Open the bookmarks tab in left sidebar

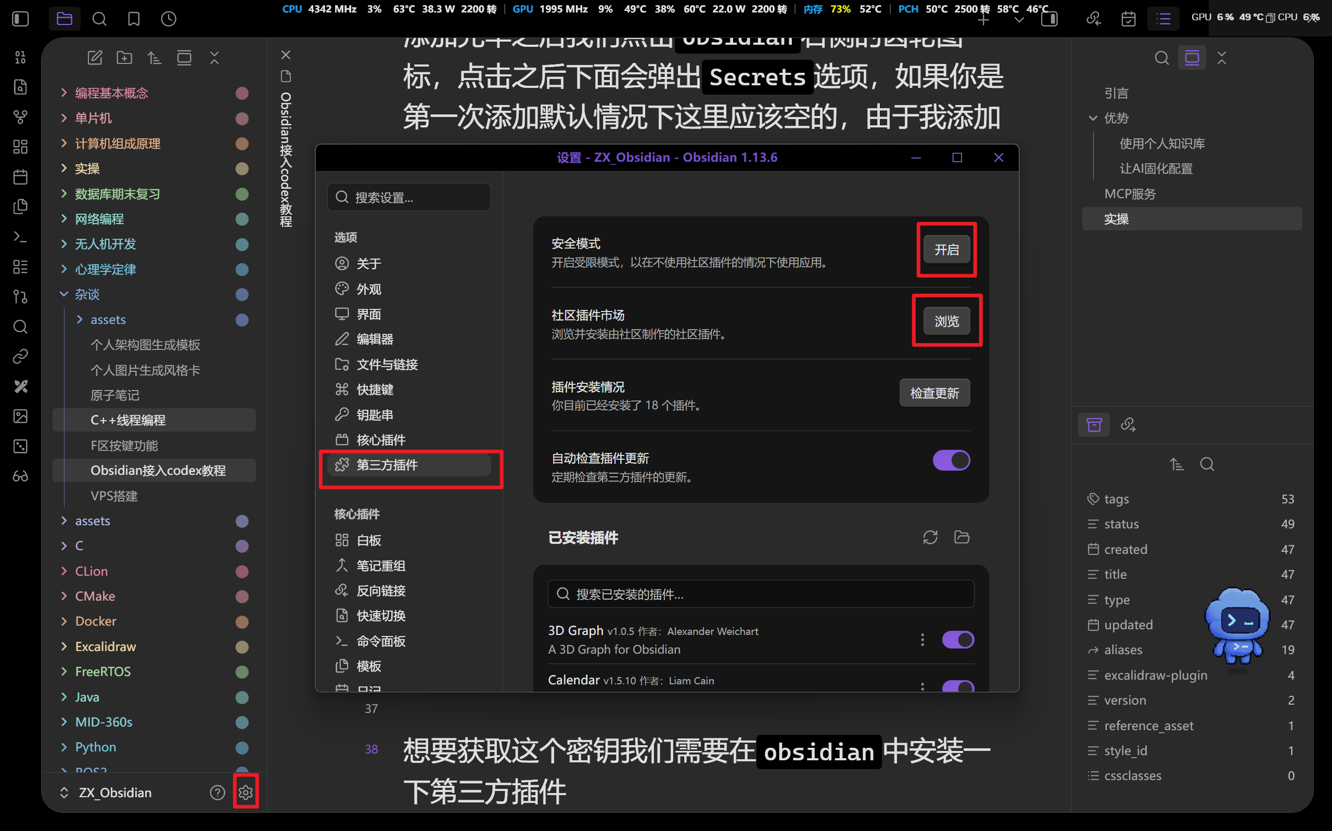click(x=134, y=19)
